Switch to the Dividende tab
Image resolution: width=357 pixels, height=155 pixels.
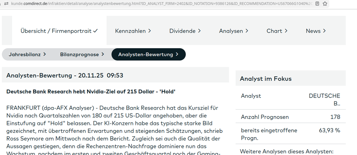click(185, 31)
